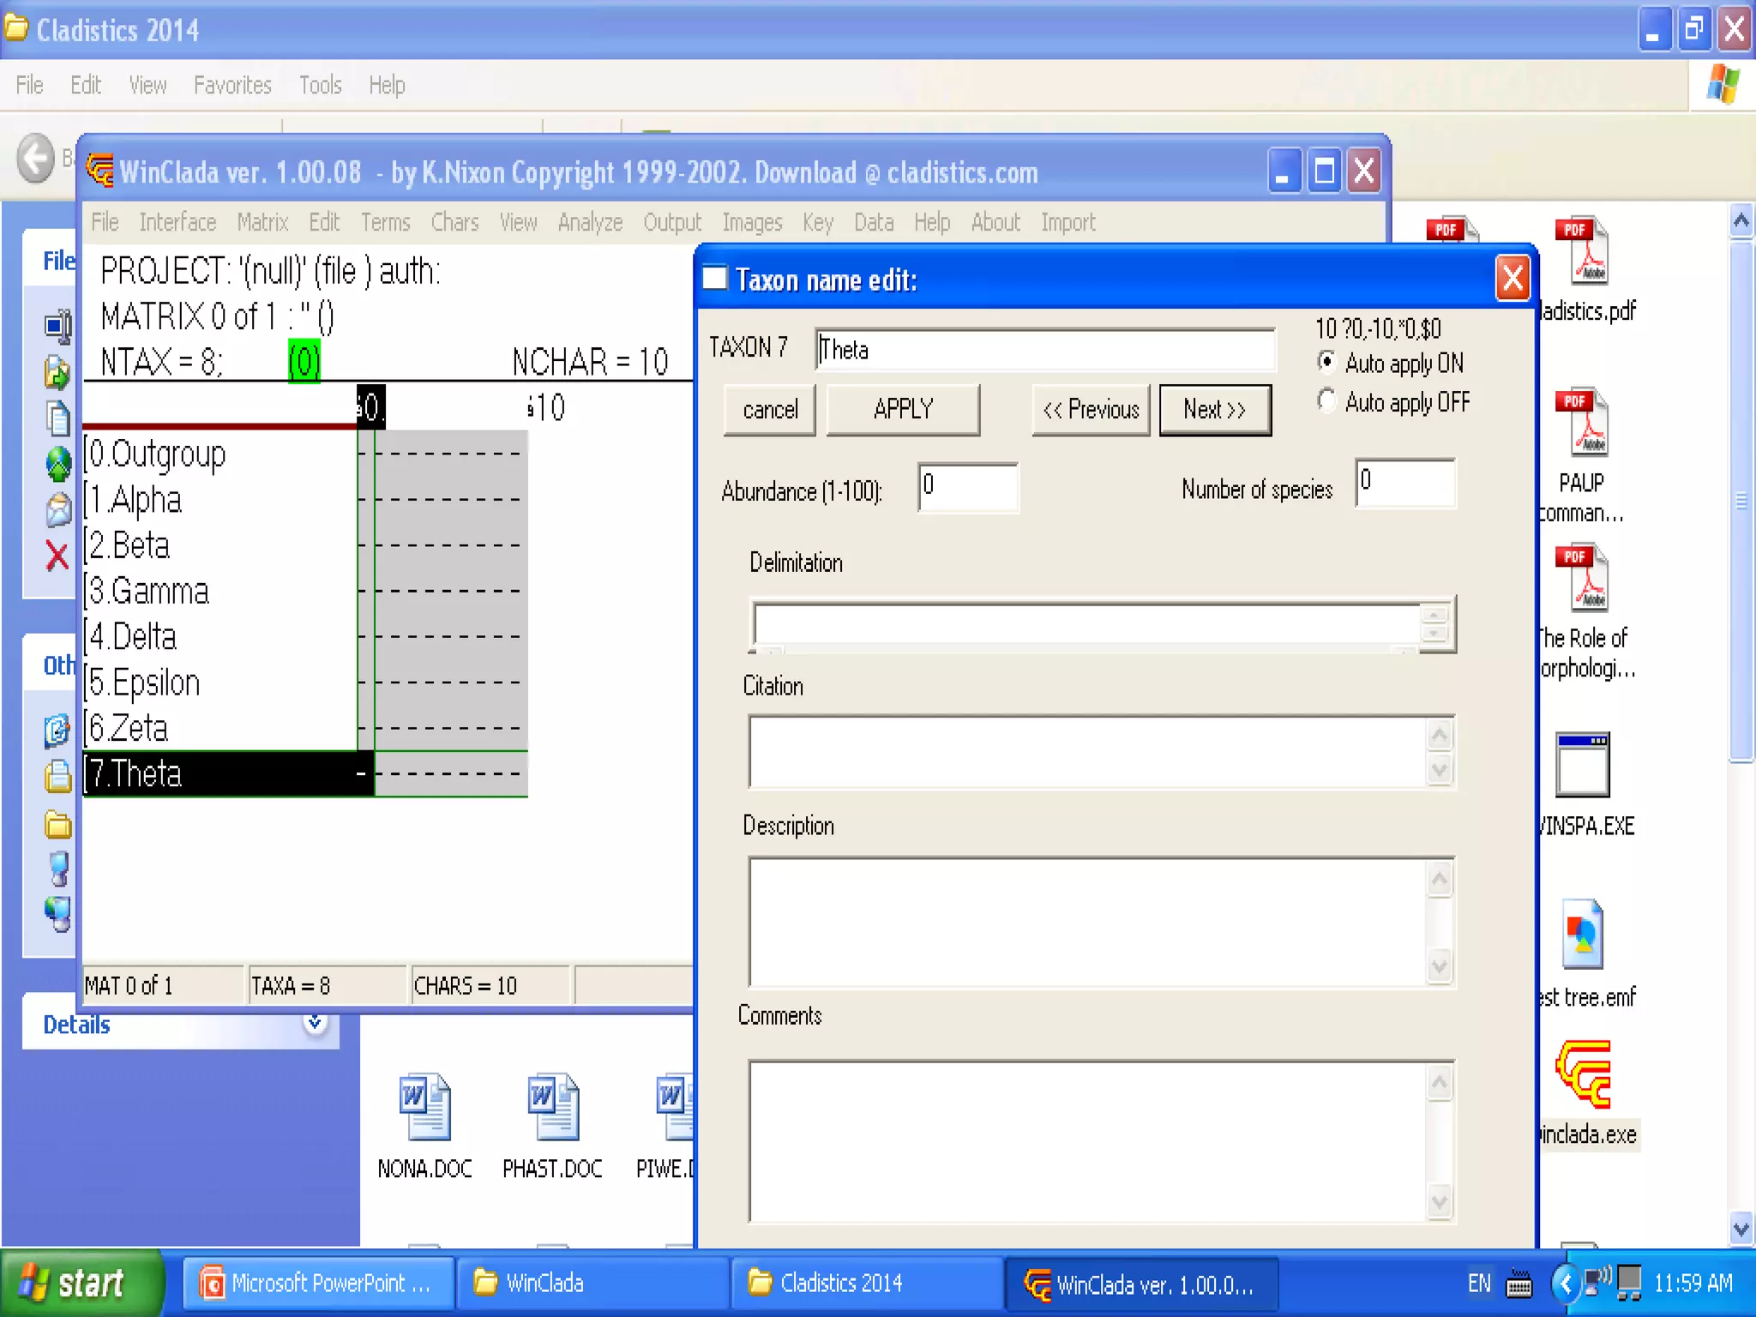Open the Analyze menu in WinClada
The image size is (1756, 1317).
point(590,223)
